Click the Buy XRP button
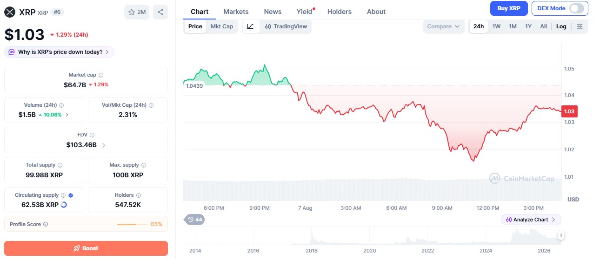 (509, 8)
